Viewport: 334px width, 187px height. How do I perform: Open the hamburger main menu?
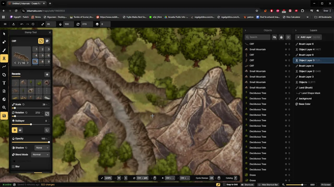(5, 24)
